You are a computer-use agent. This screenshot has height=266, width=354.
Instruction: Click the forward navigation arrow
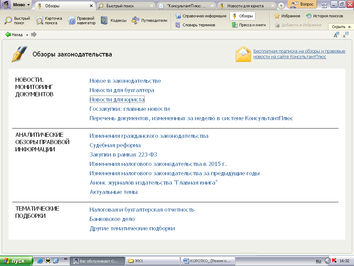click(34, 35)
